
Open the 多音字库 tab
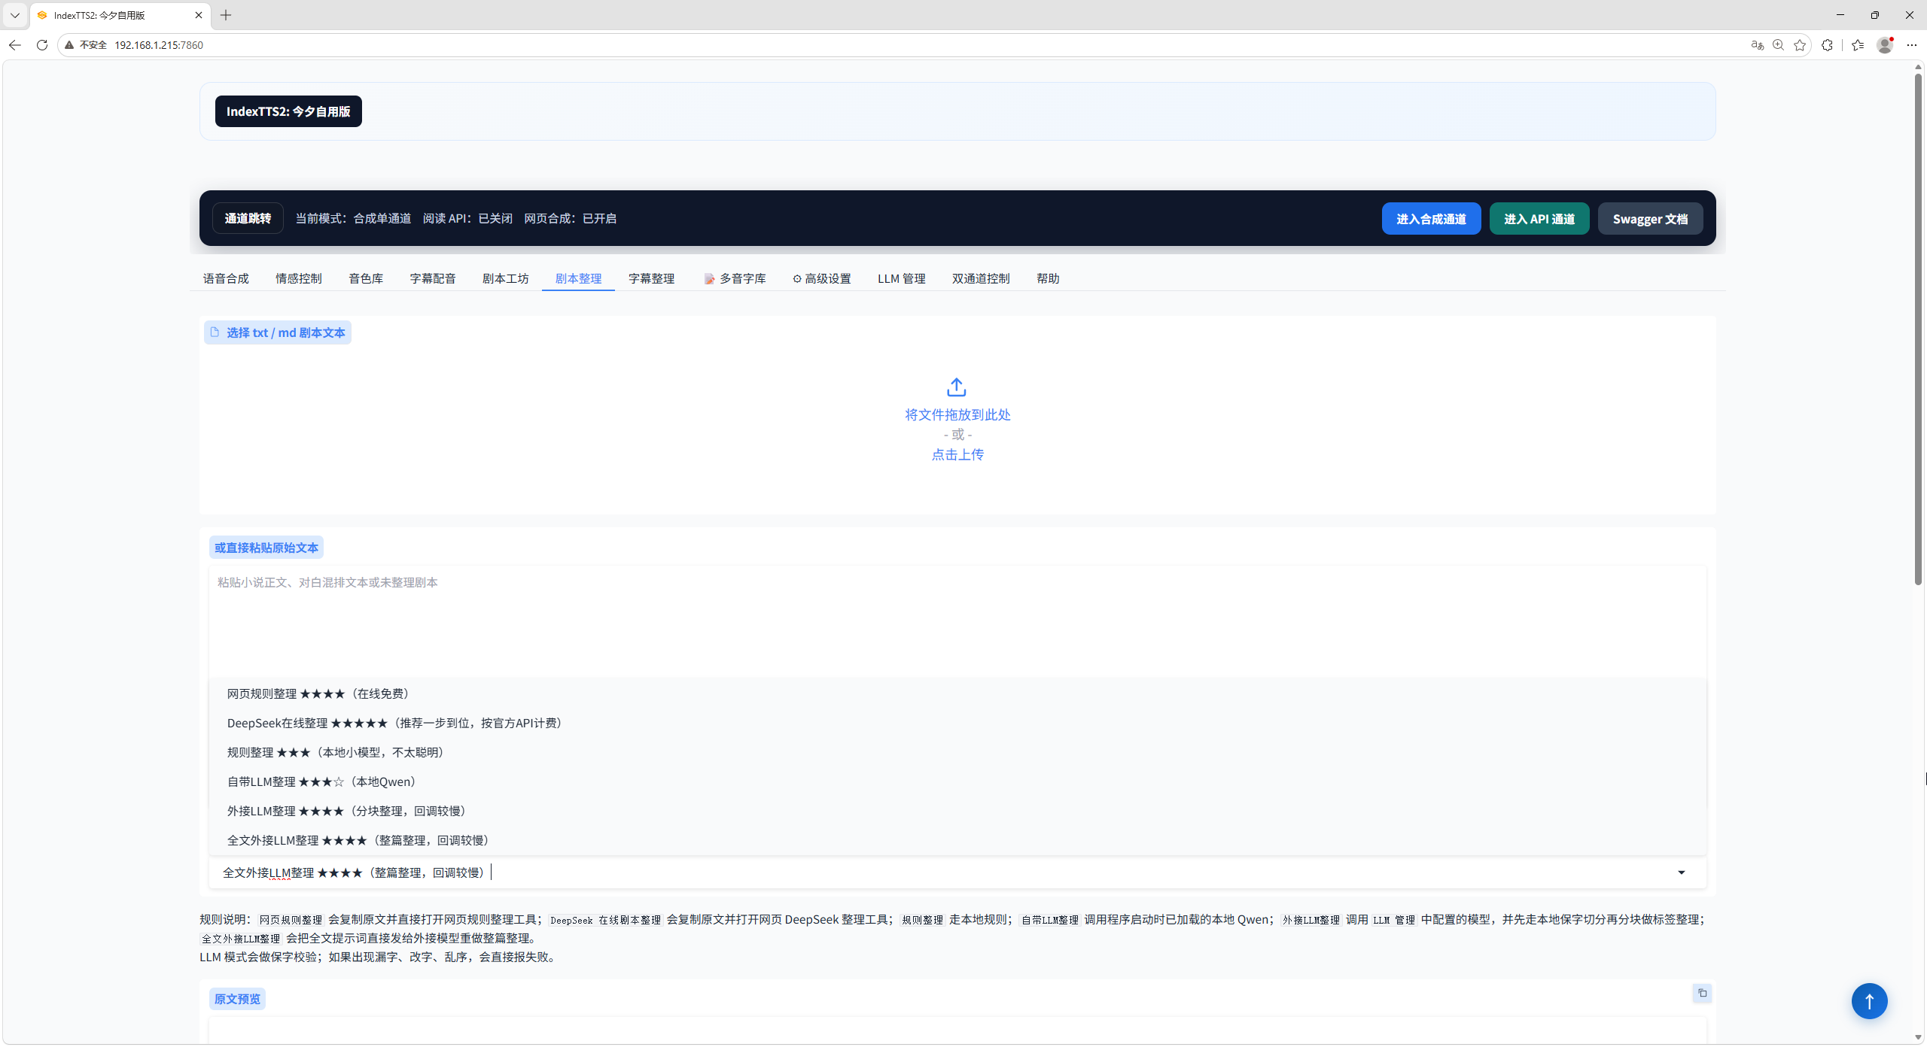tap(735, 278)
